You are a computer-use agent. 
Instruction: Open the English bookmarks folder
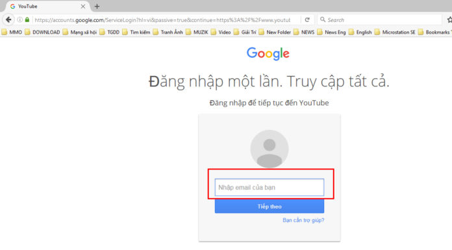coord(360,32)
